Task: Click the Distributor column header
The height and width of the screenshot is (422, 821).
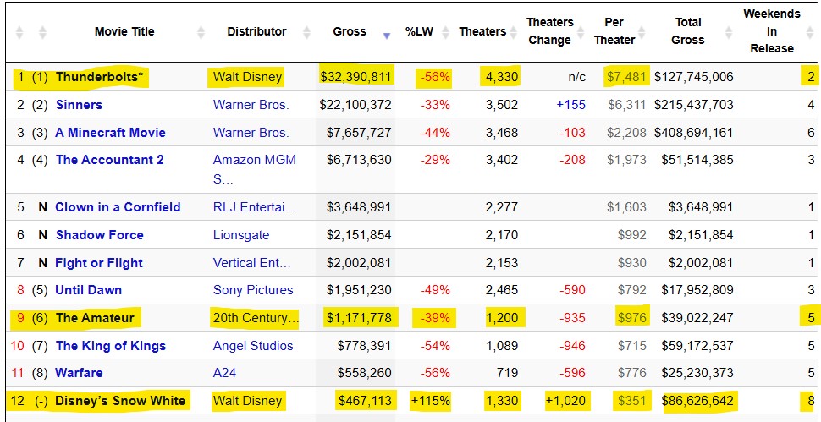Action: coord(257,31)
